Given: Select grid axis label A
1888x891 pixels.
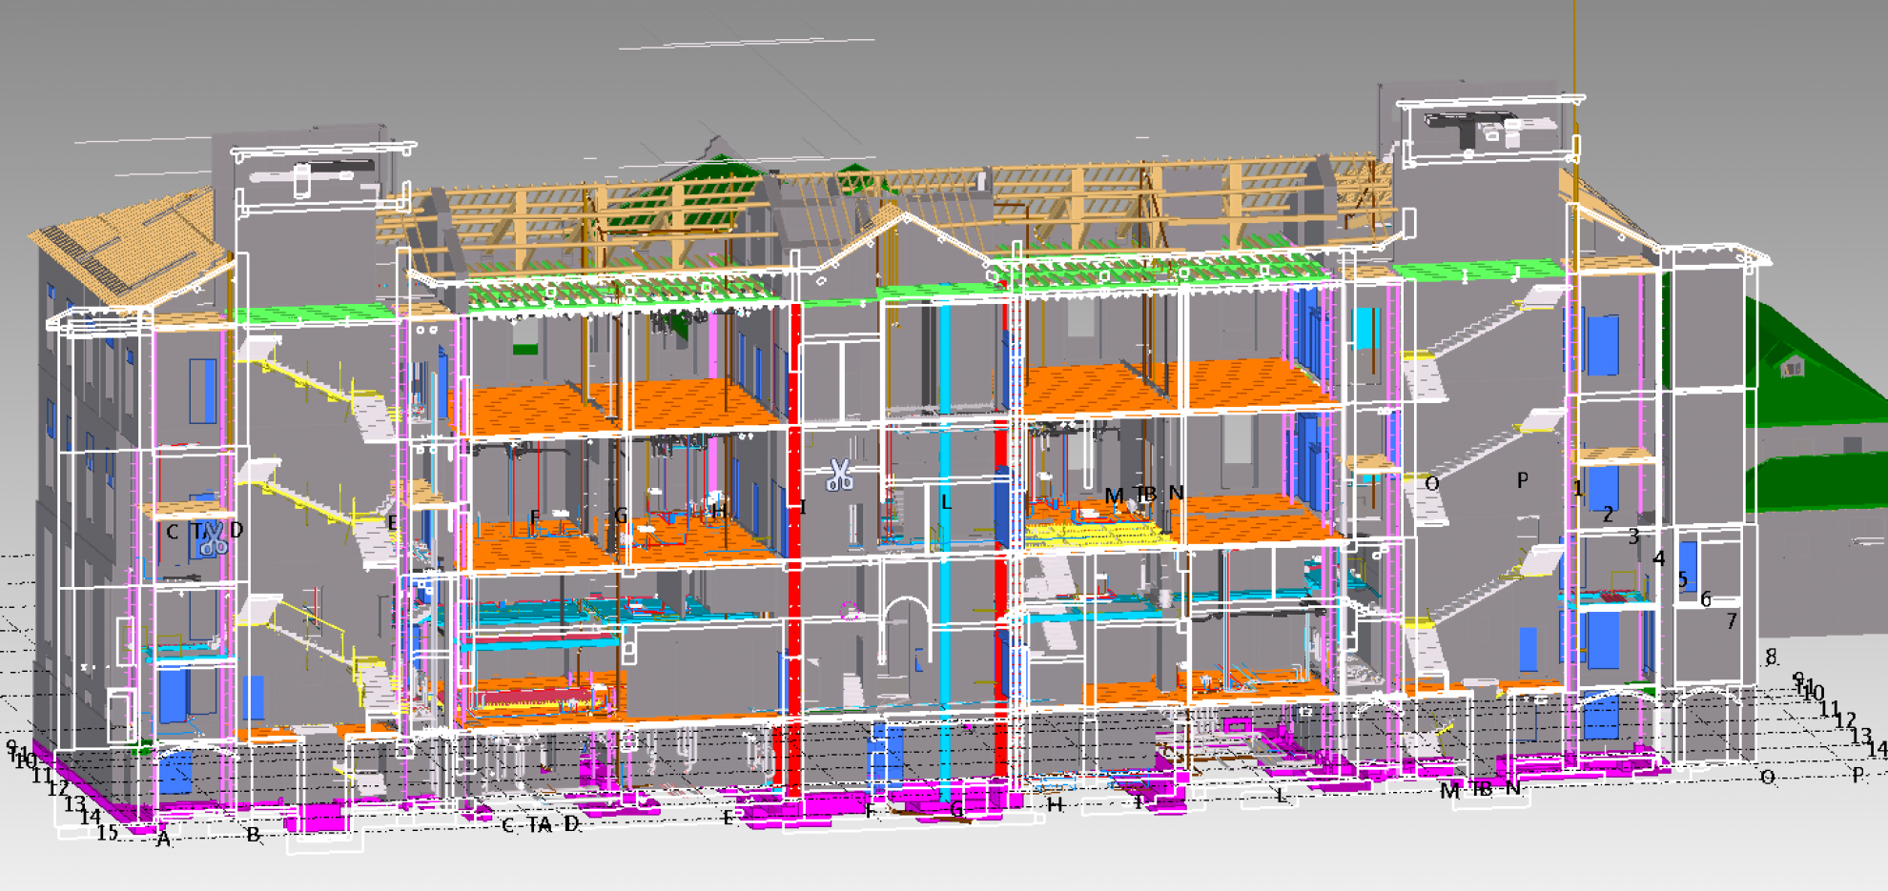Looking at the screenshot, I should coord(163,840).
